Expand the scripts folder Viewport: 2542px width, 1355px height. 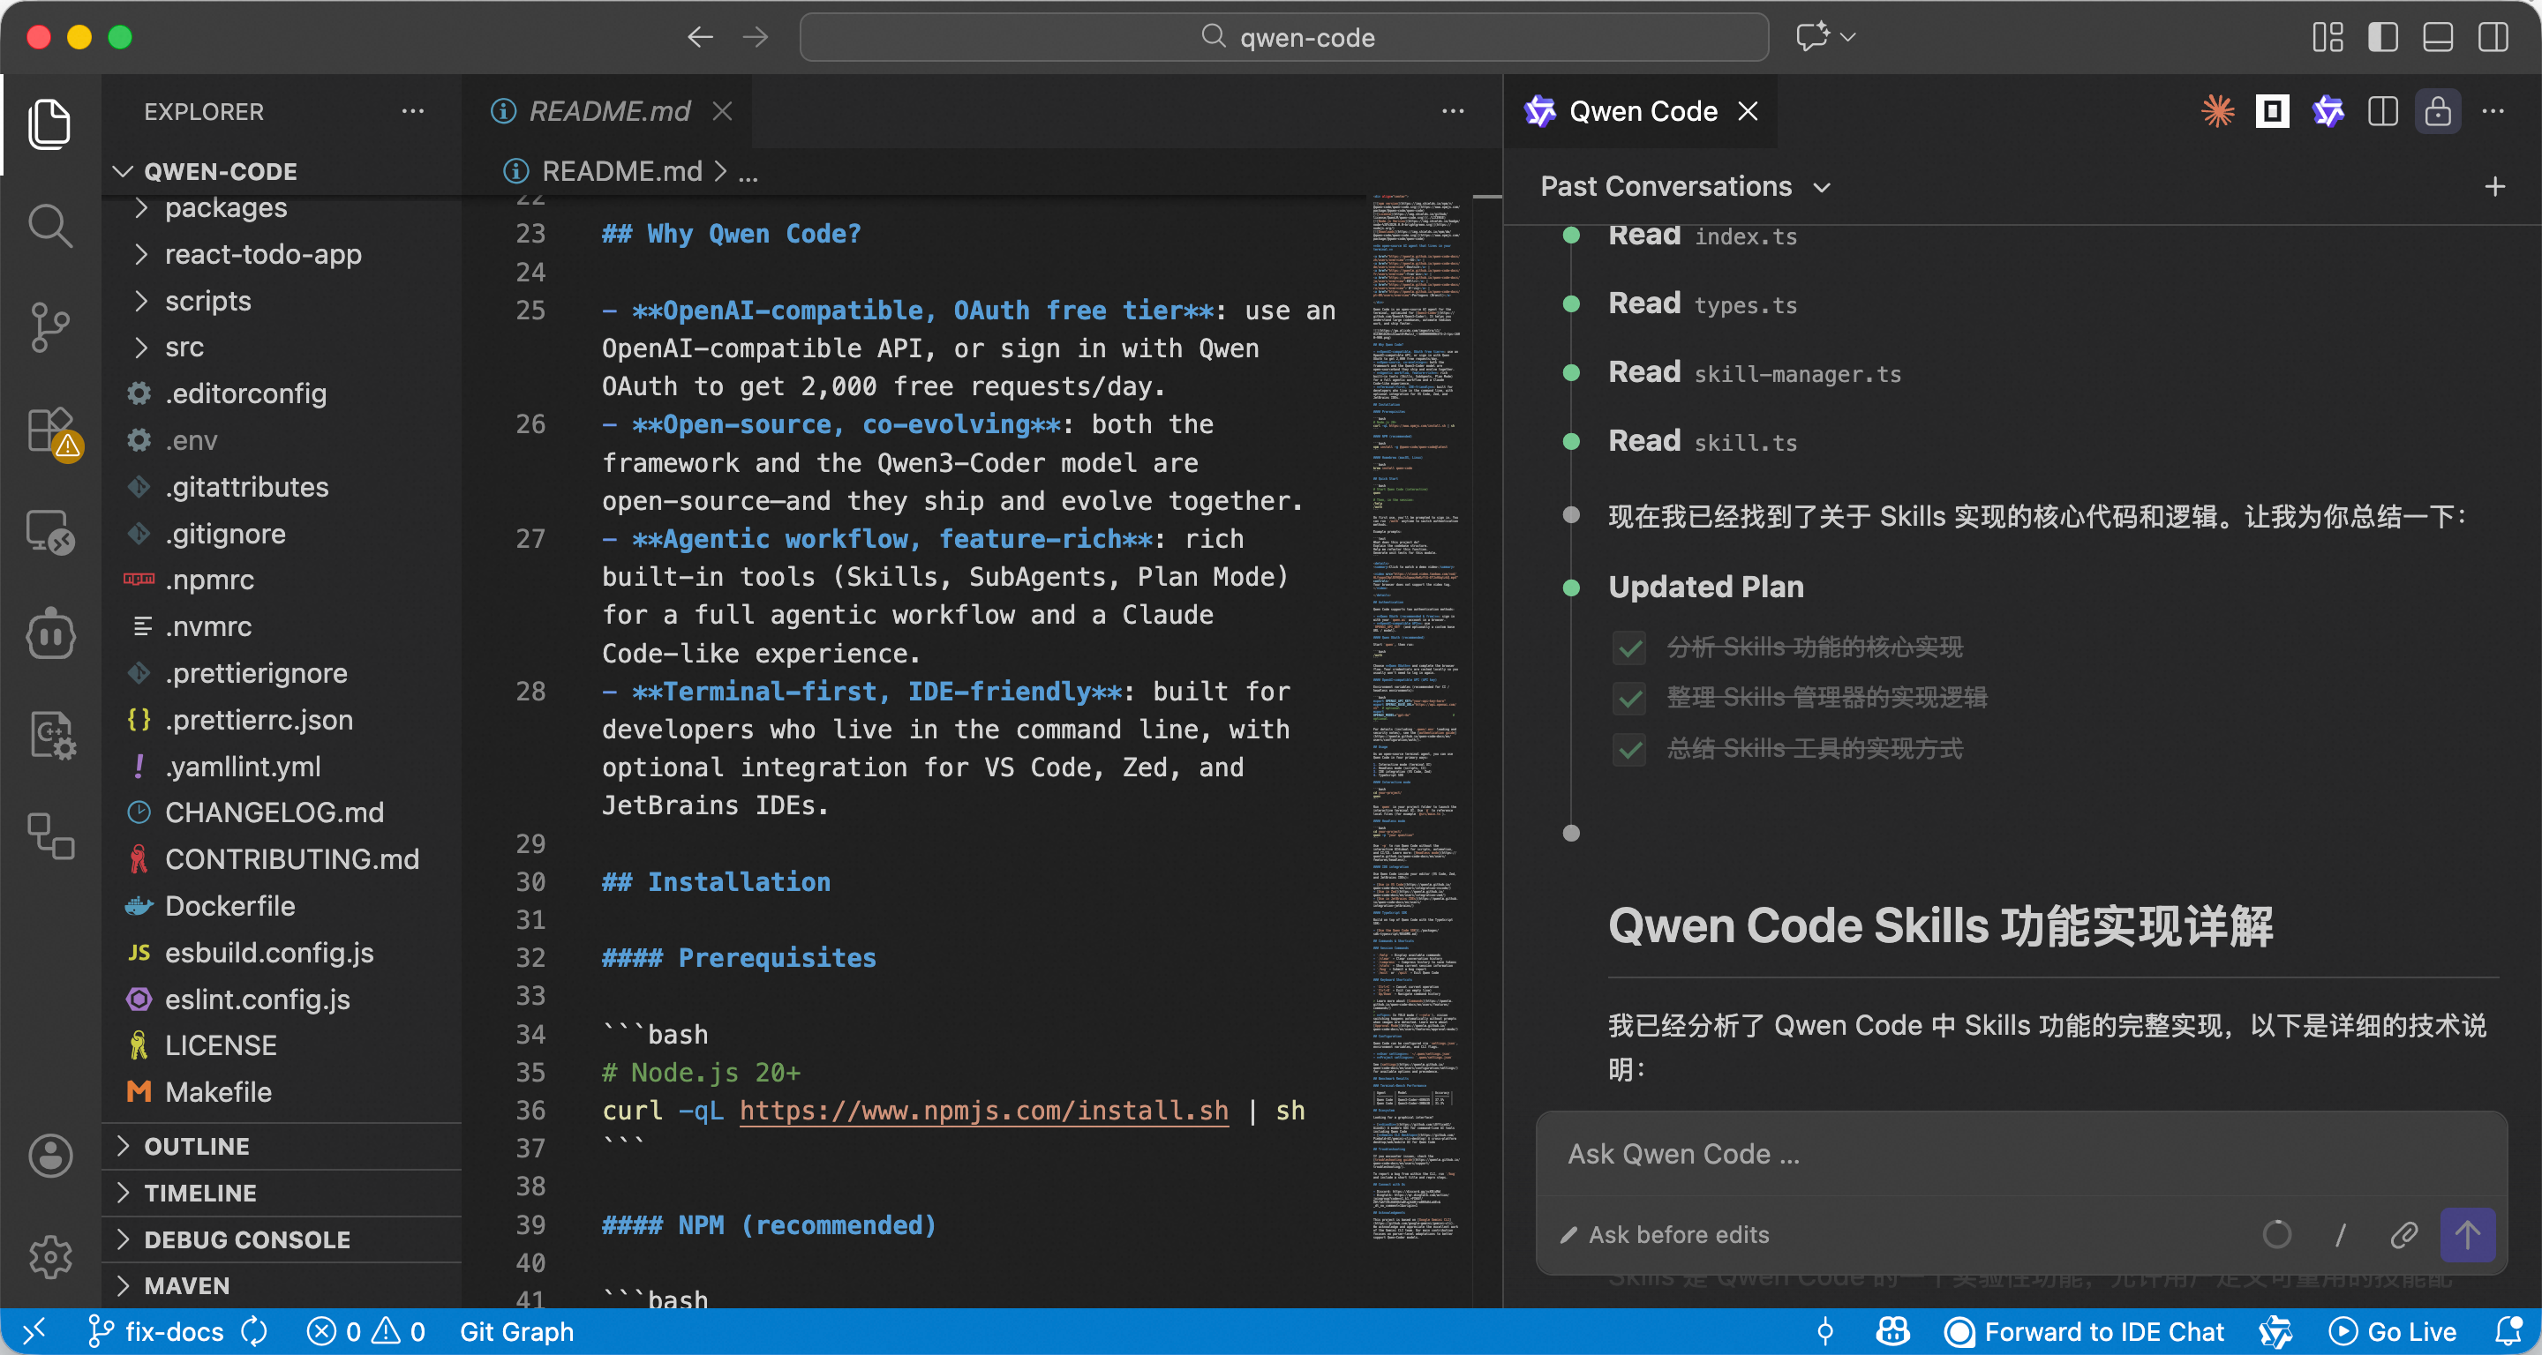[207, 301]
